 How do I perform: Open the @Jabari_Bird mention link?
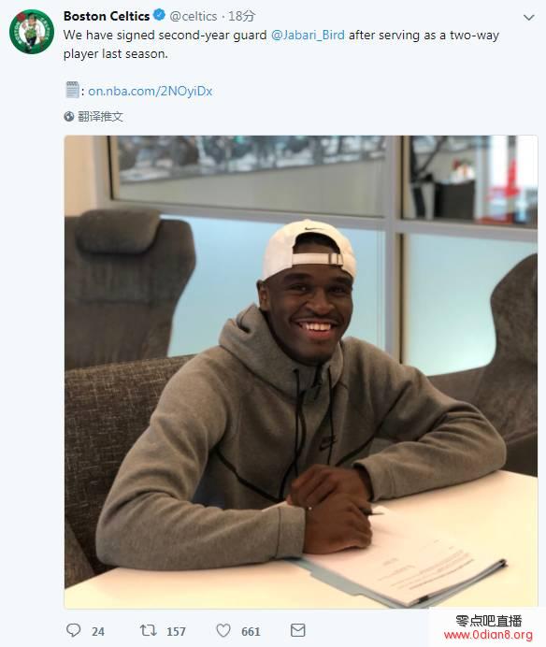[308, 36]
